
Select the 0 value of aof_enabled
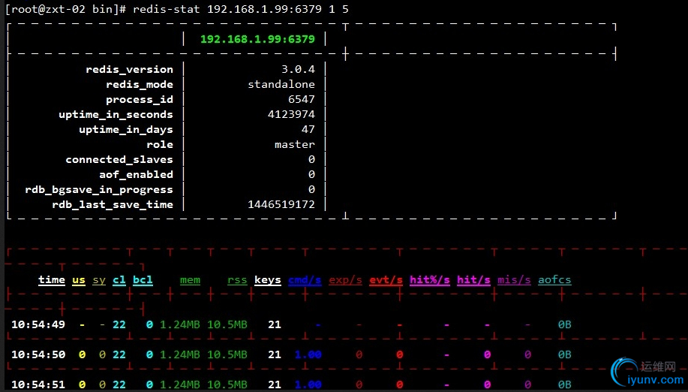pyautogui.click(x=311, y=174)
